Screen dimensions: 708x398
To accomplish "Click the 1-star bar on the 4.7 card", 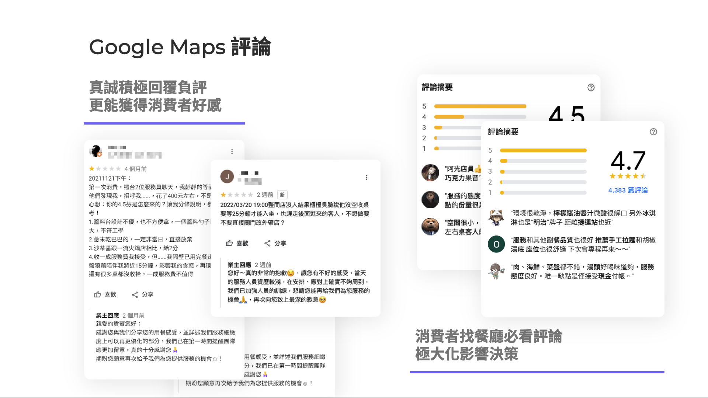I will pos(543,193).
